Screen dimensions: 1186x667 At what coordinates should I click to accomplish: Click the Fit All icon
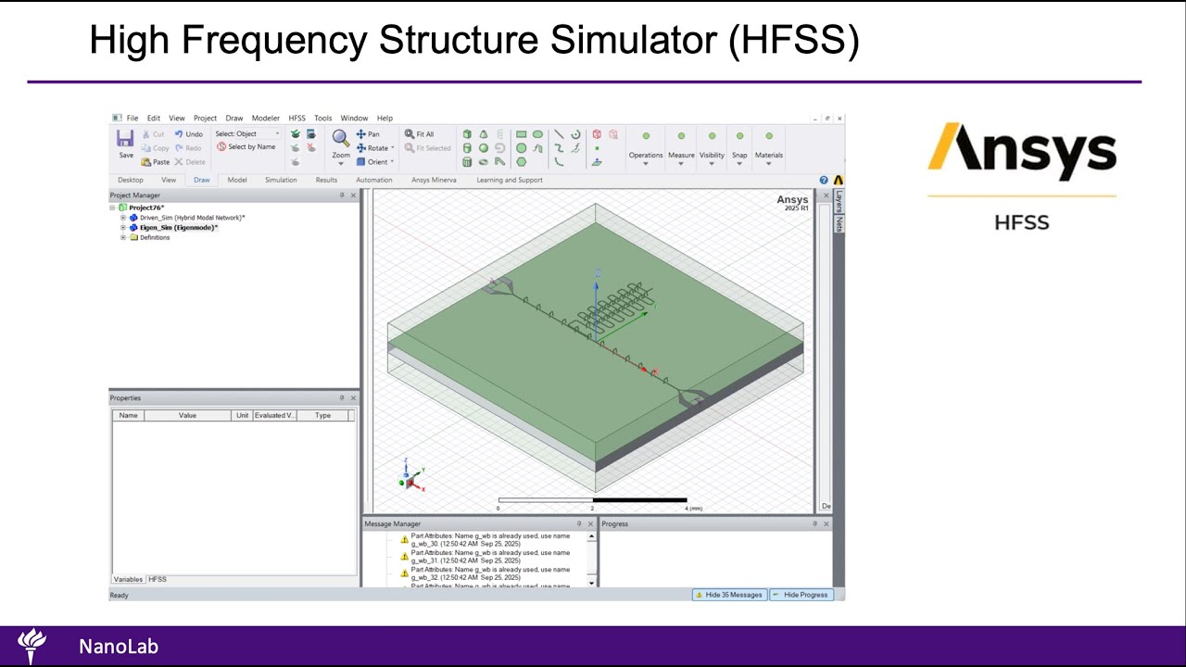coord(410,134)
